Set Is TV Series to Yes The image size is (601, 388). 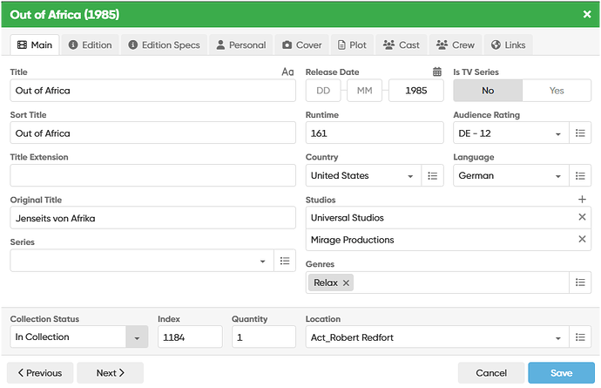557,91
